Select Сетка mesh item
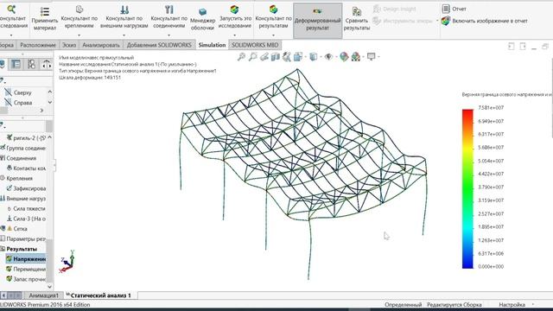 (x=14, y=229)
